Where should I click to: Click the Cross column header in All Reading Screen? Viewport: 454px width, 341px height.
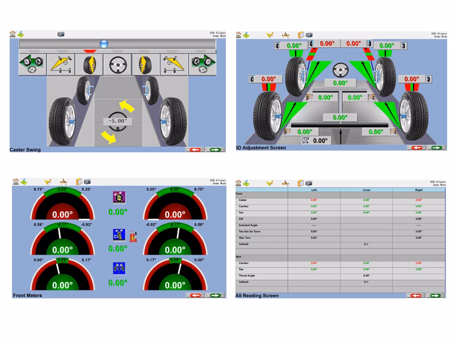(x=365, y=190)
